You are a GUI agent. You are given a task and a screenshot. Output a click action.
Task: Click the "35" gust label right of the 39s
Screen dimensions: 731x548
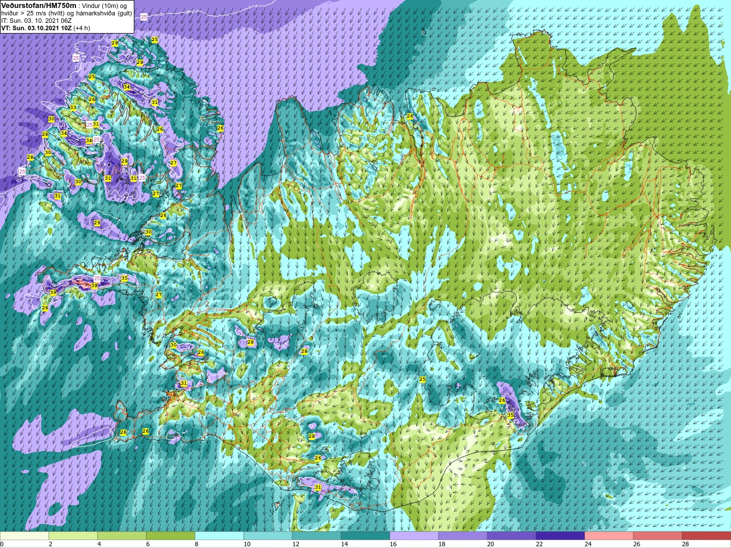124,279
